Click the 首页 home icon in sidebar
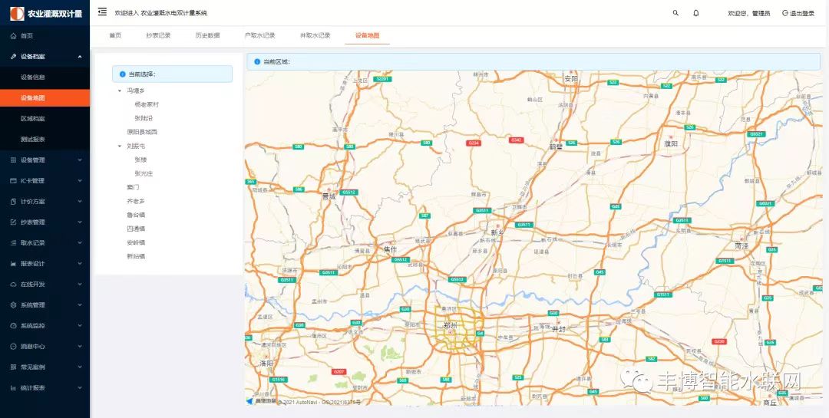 13,36
